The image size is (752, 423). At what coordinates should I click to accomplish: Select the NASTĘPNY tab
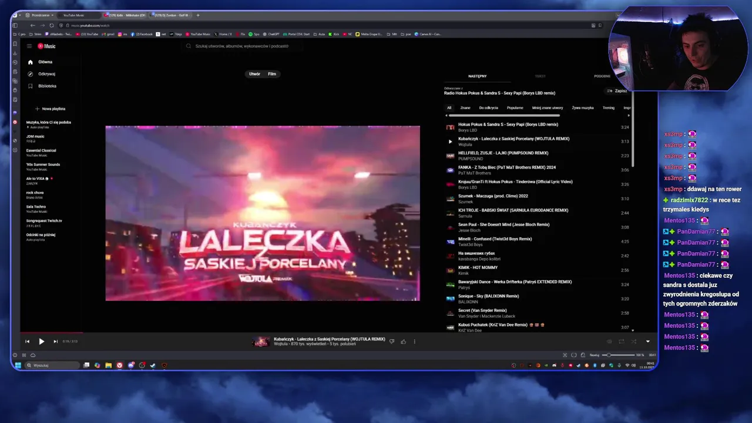477,76
